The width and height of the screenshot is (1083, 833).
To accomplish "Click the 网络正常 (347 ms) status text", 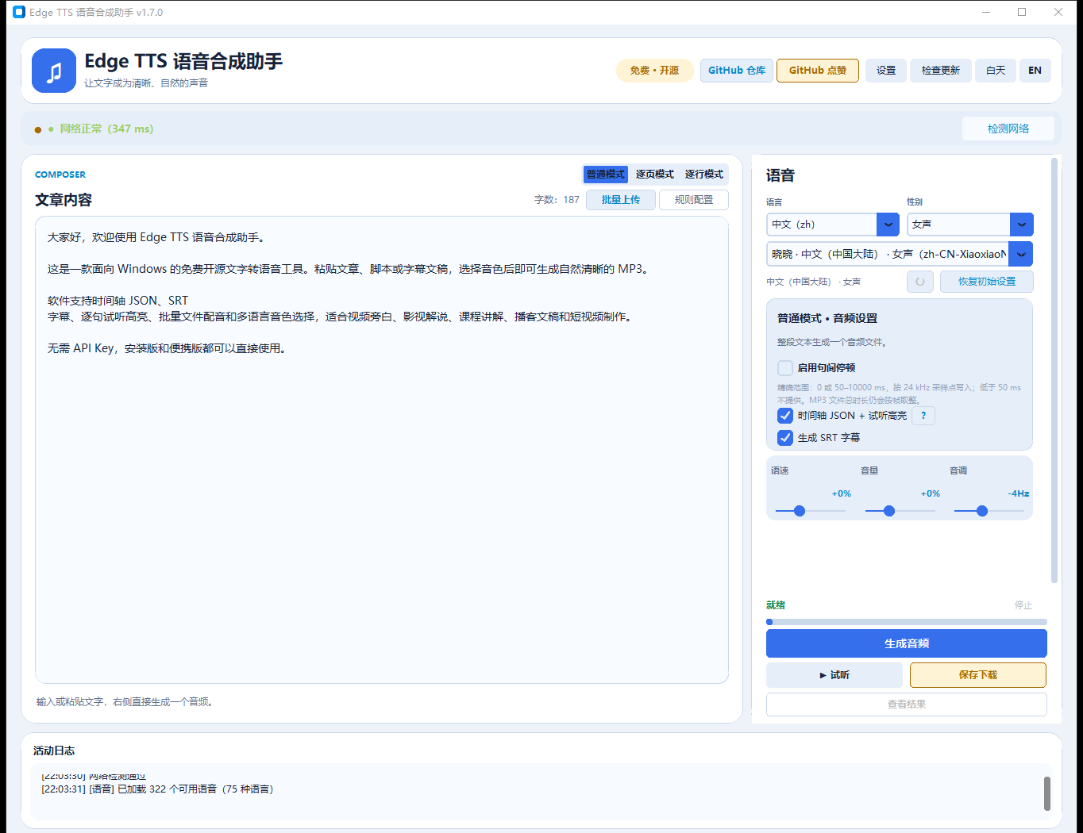I will click(106, 129).
